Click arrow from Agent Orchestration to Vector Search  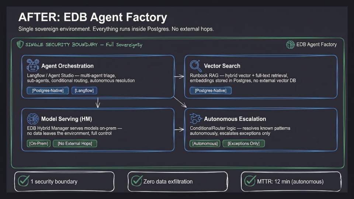(x=179, y=77)
